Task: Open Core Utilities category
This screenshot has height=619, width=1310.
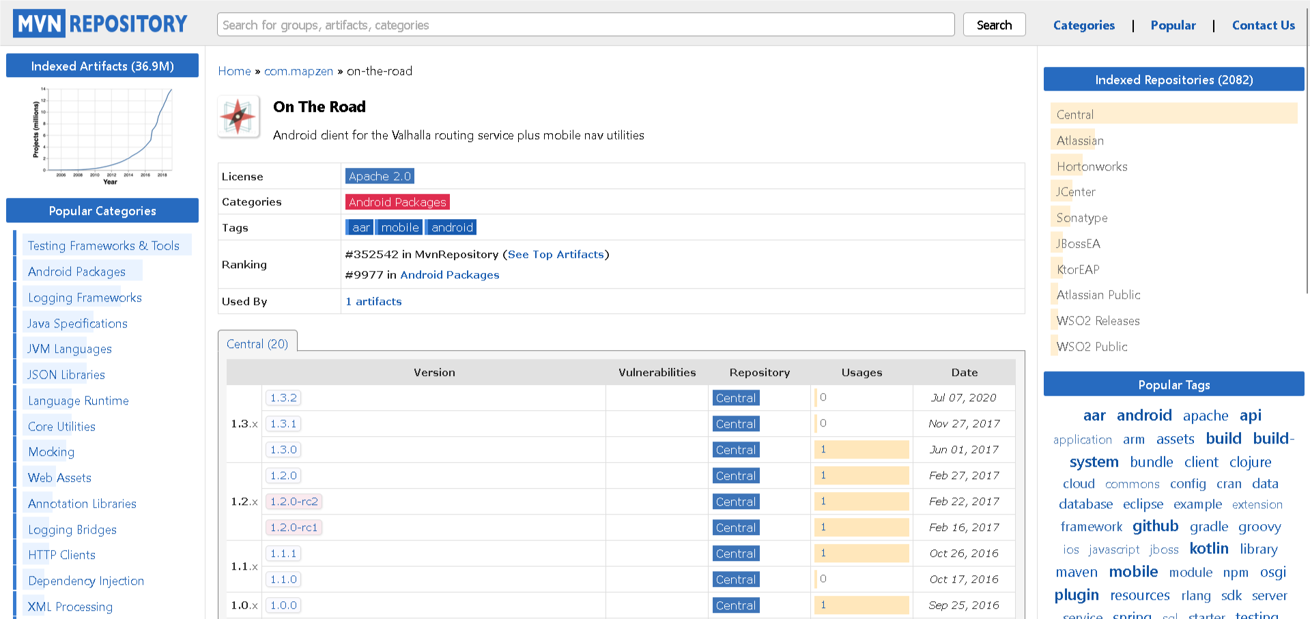Action: pos(61,427)
